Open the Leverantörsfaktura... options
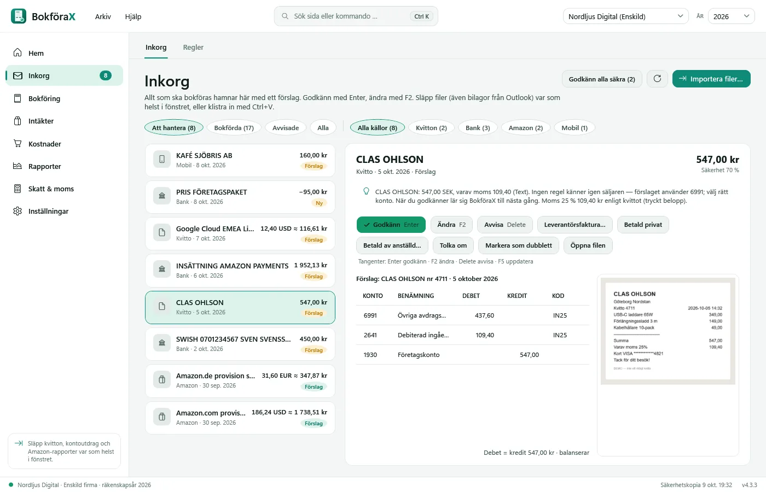The image size is (766, 492). coord(574,225)
